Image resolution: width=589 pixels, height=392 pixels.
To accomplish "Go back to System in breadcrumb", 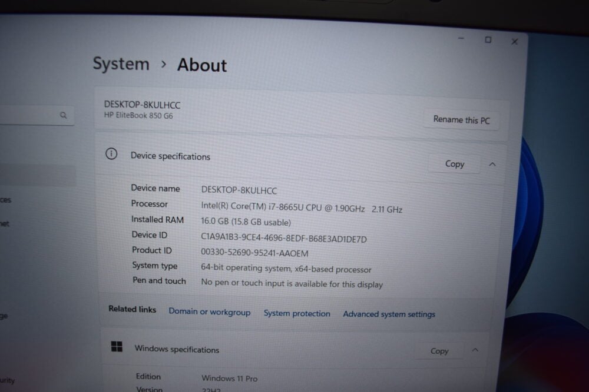I will pyautogui.click(x=121, y=63).
